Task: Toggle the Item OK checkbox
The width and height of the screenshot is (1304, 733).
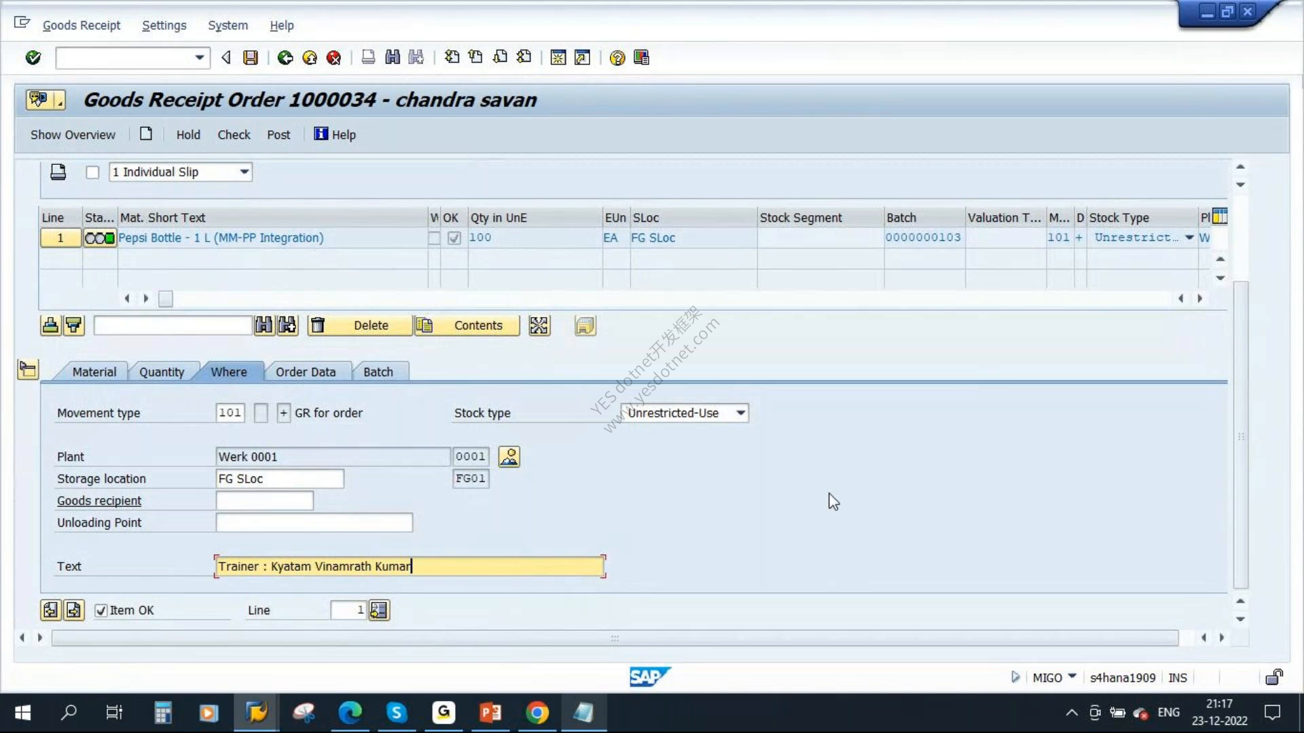Action: coord(101,610)
